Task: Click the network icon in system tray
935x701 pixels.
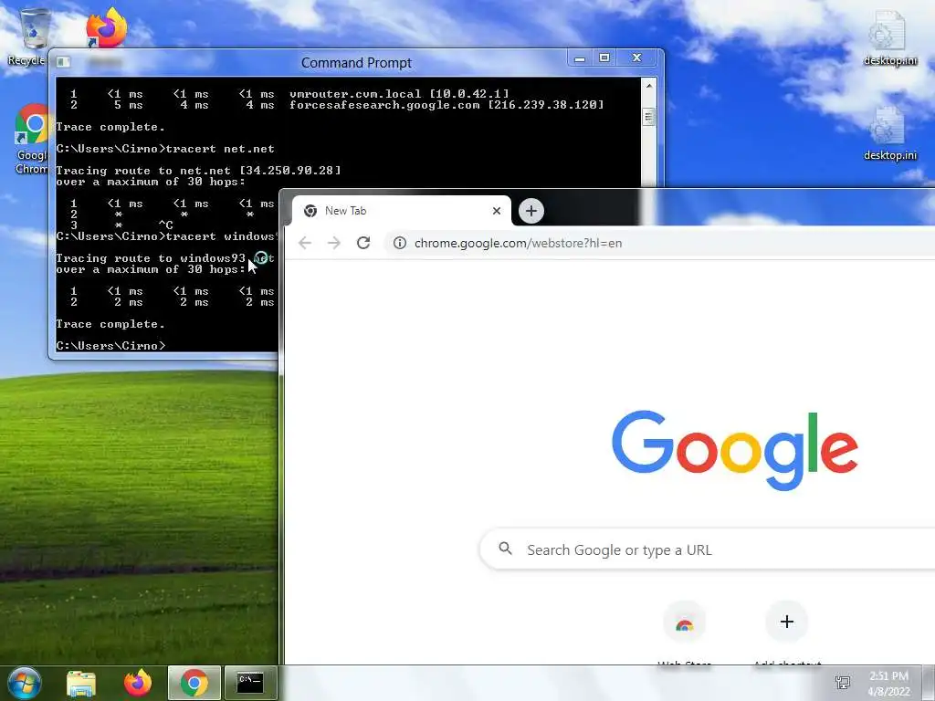Action: [x=843, y=683]
